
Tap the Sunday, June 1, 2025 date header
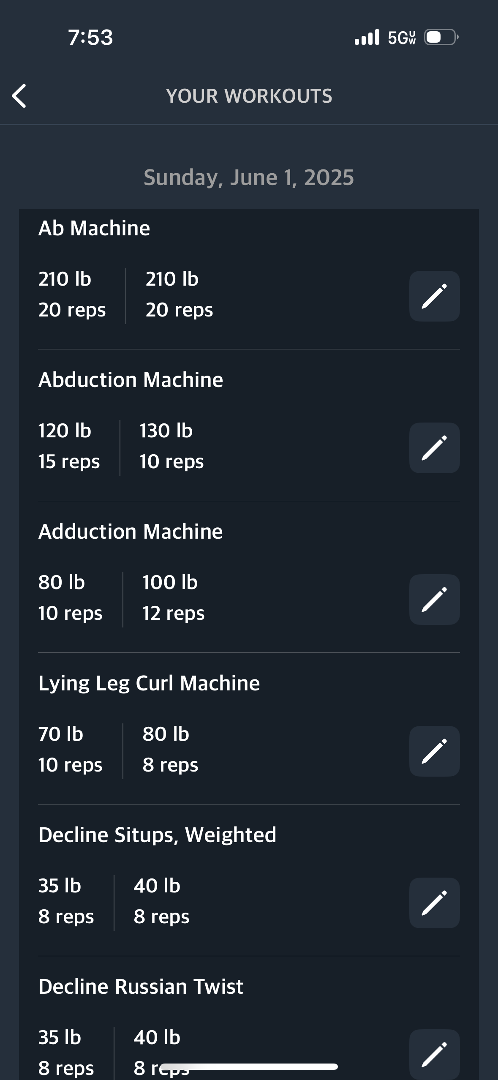249,177
